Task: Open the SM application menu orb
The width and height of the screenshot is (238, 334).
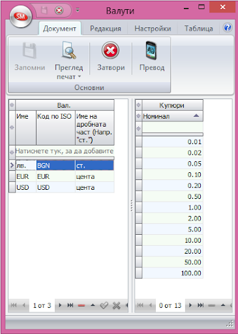Action: pos(21,16)
